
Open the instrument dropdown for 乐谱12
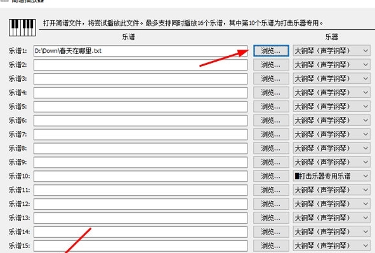(331, 204)
